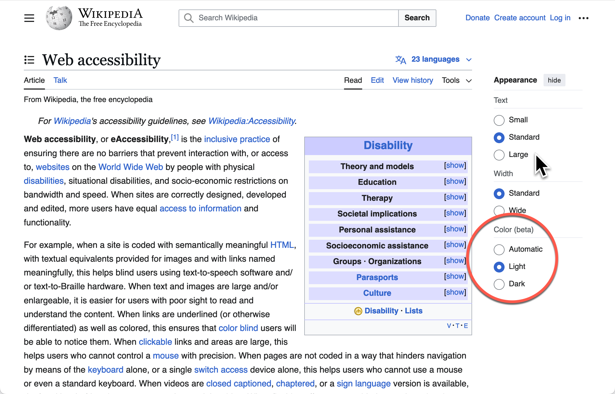The height and width of the screenshot is (394, 615).
Task: Click the Article tab
Action: click(x=34, y=80)
